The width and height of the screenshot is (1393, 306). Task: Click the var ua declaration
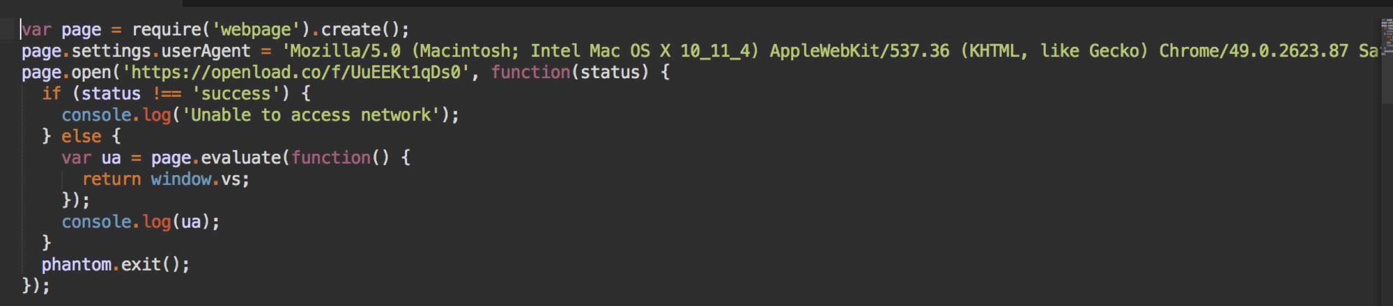(91, 158)
